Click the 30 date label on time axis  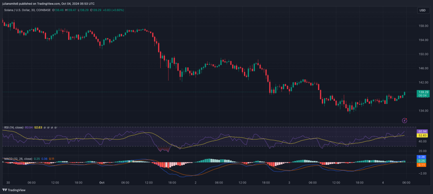8,183
